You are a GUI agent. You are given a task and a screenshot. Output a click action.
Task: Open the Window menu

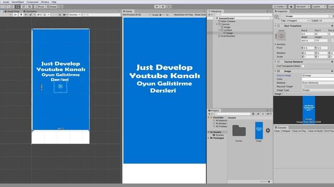[x=45, y=2]
